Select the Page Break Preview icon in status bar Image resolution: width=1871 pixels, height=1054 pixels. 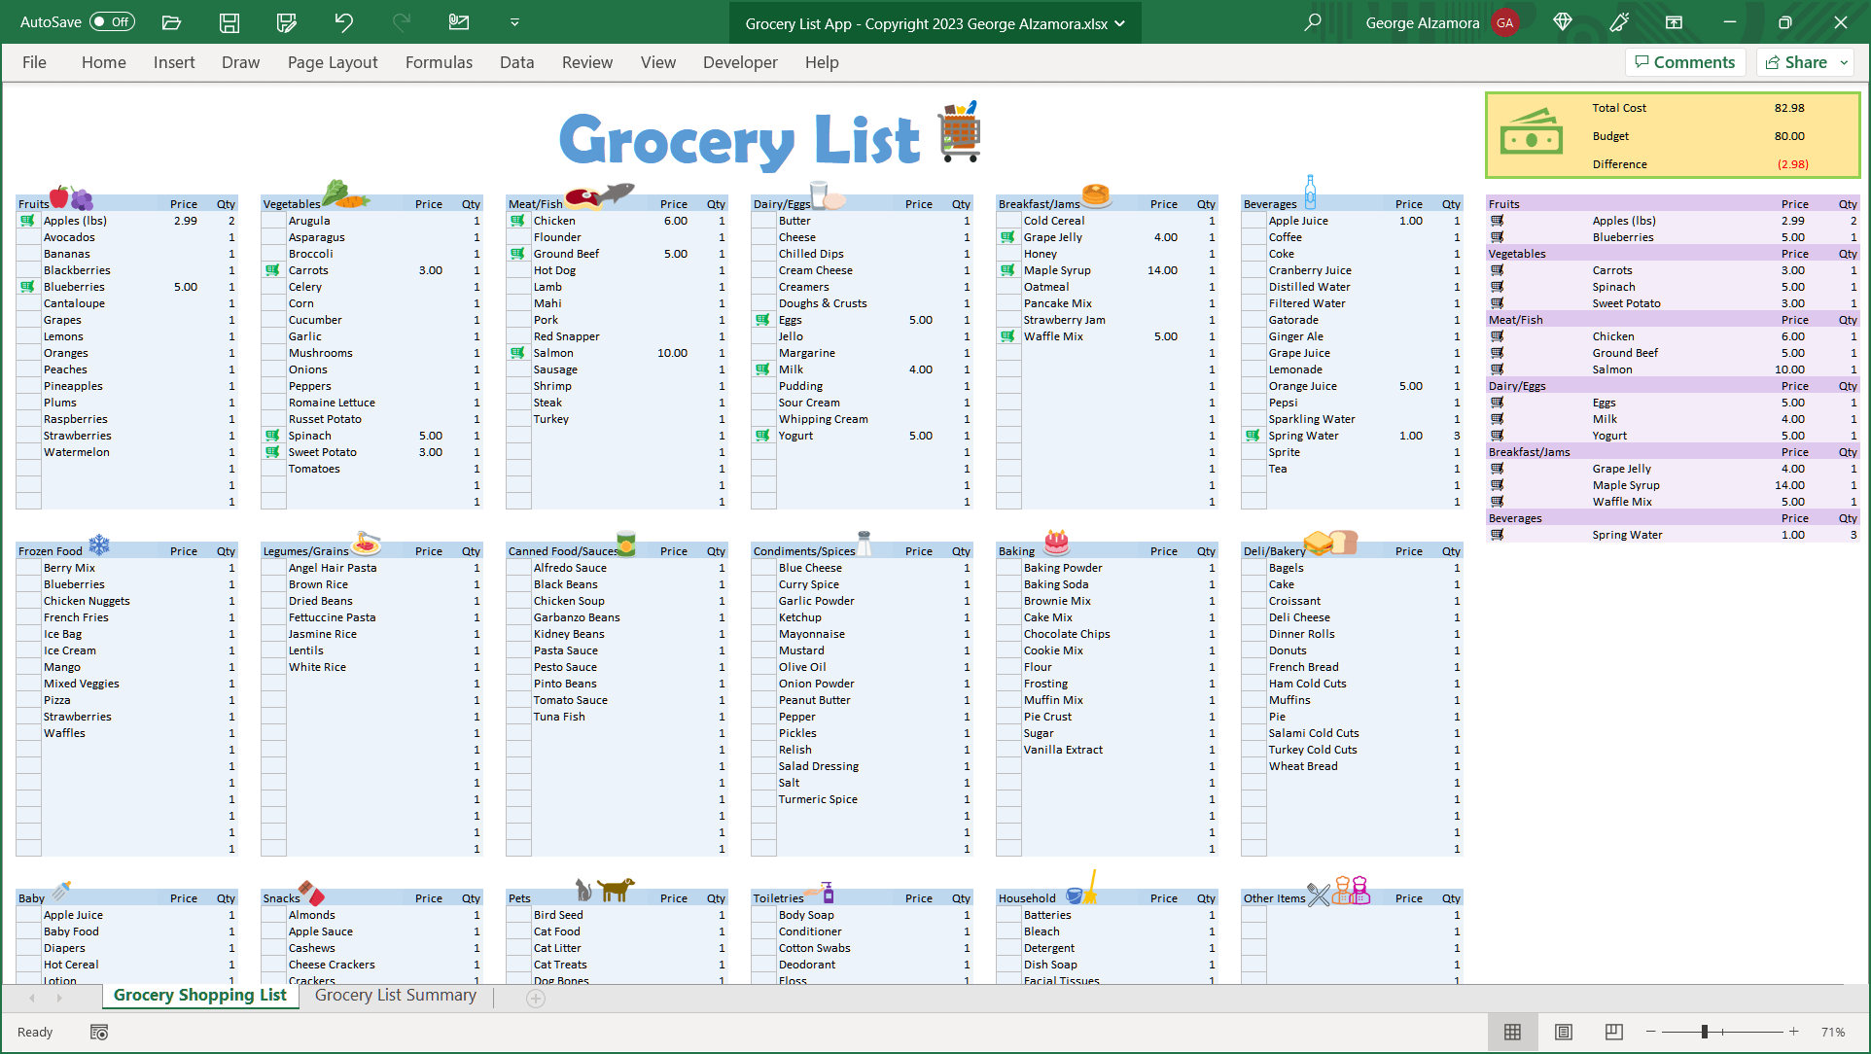click(1612, 1032)
